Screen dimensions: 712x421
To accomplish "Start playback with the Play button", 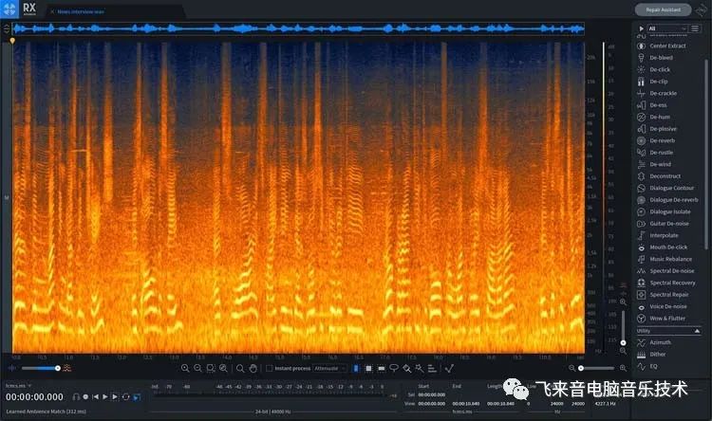I will (105, 397).
